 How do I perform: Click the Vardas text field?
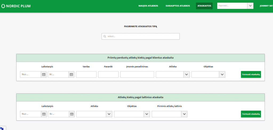point(86,75)
